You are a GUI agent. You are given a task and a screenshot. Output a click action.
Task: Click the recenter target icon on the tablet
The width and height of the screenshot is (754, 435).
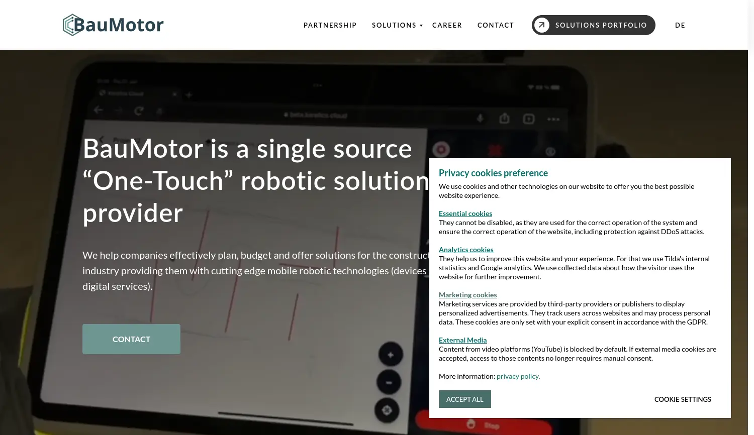click(387, 410)
